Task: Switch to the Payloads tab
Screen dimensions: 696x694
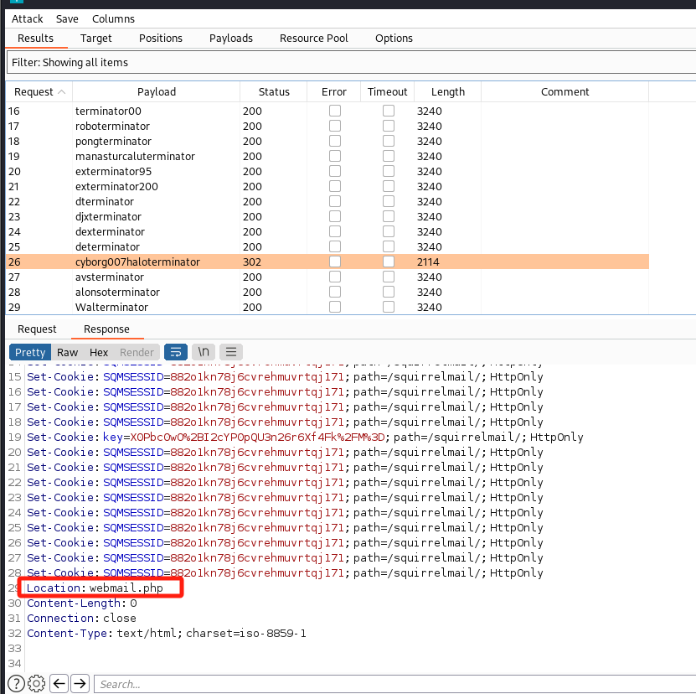Action: tap(231, 39)
